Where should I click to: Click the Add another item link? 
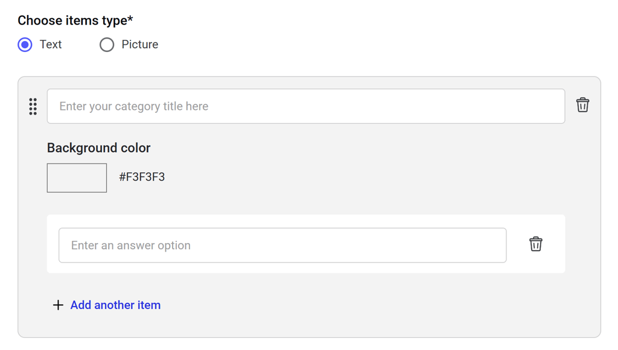coord(115,305)
